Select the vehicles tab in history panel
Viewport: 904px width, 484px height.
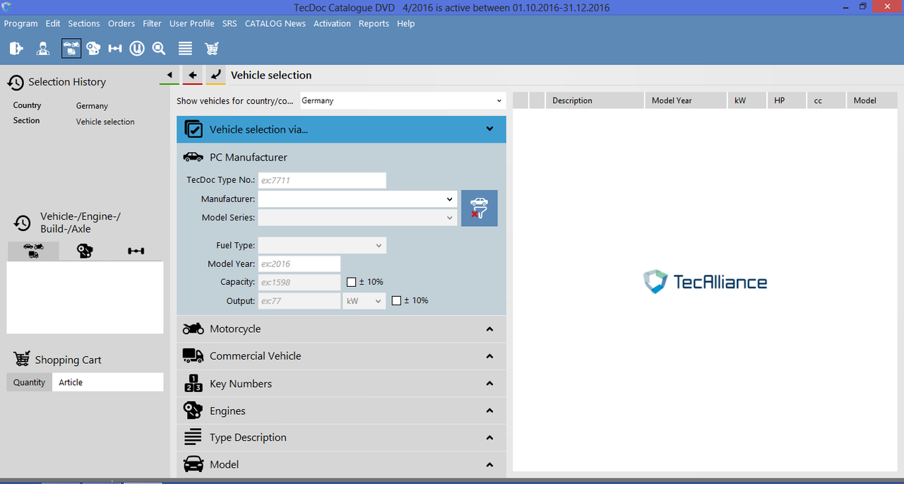point(33,250)
